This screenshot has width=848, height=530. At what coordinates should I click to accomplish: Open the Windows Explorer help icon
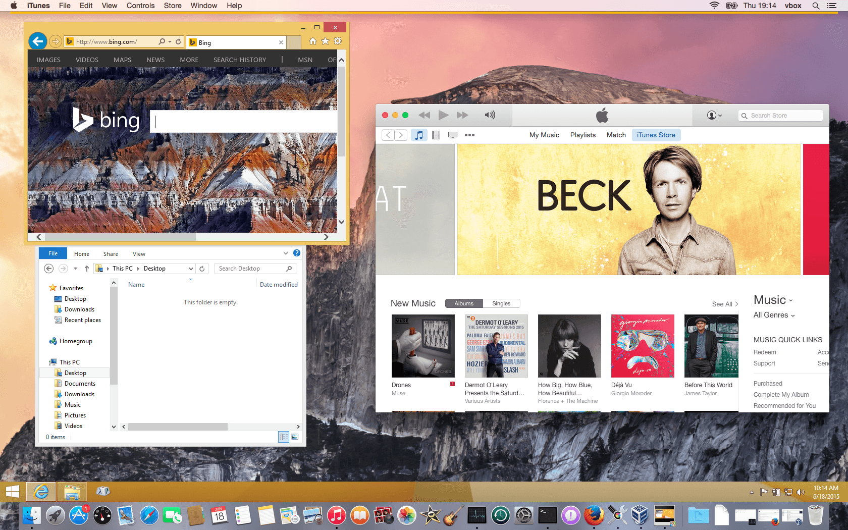tap(297, 253)
